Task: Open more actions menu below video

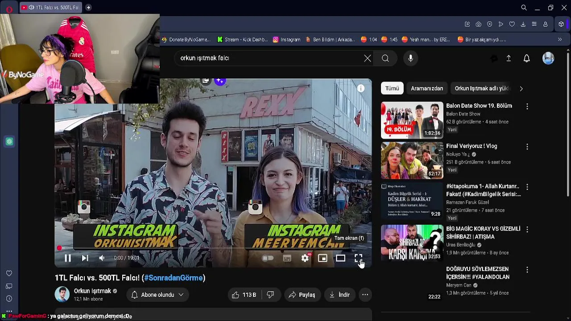Action: (365, 295)
